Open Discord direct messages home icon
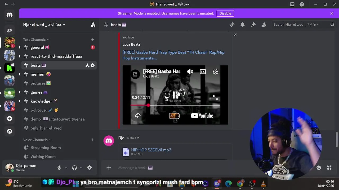 point(10,15)
